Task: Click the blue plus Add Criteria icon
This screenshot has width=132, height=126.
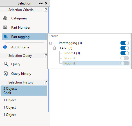Action: pos(5,47)
